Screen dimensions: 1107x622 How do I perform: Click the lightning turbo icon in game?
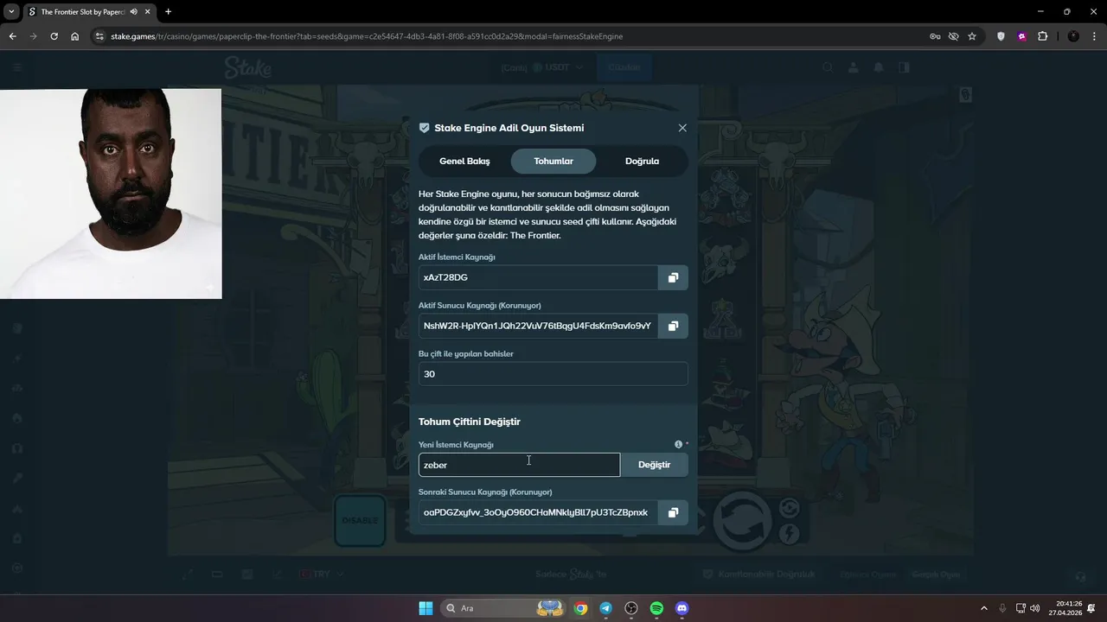[789, 534]
